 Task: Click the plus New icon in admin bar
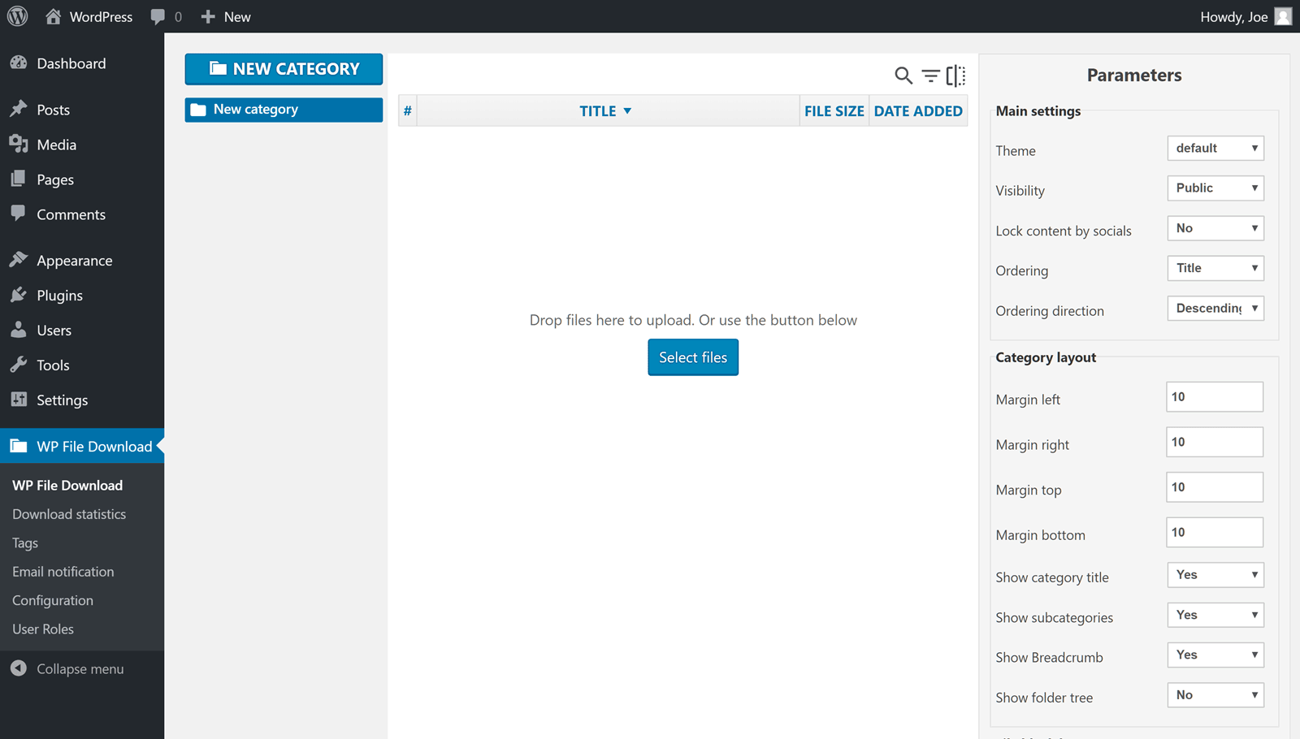tap(208, 16)
